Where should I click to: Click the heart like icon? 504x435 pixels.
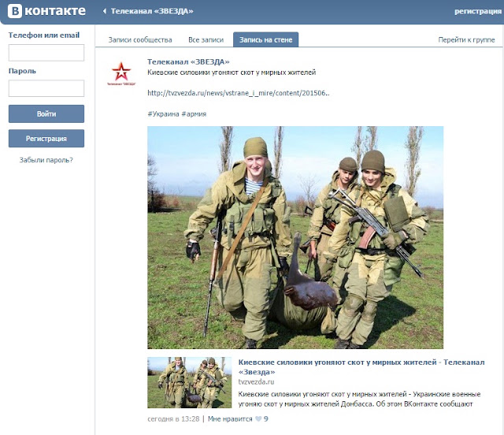[258, 419]
